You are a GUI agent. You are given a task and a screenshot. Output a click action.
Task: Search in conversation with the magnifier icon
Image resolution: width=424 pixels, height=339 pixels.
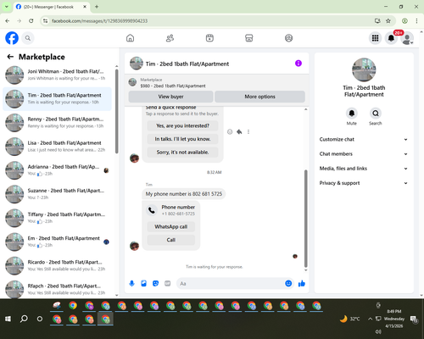(x=376, y=114)
